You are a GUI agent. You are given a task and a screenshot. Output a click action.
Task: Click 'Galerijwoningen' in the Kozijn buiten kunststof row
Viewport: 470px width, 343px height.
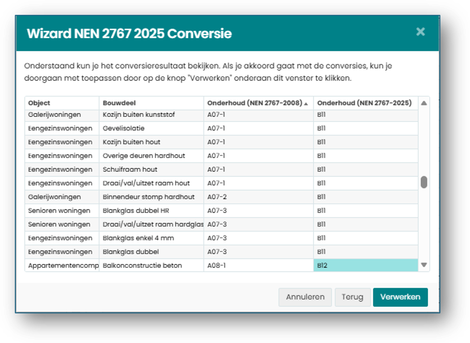click(x=62, y=115)
